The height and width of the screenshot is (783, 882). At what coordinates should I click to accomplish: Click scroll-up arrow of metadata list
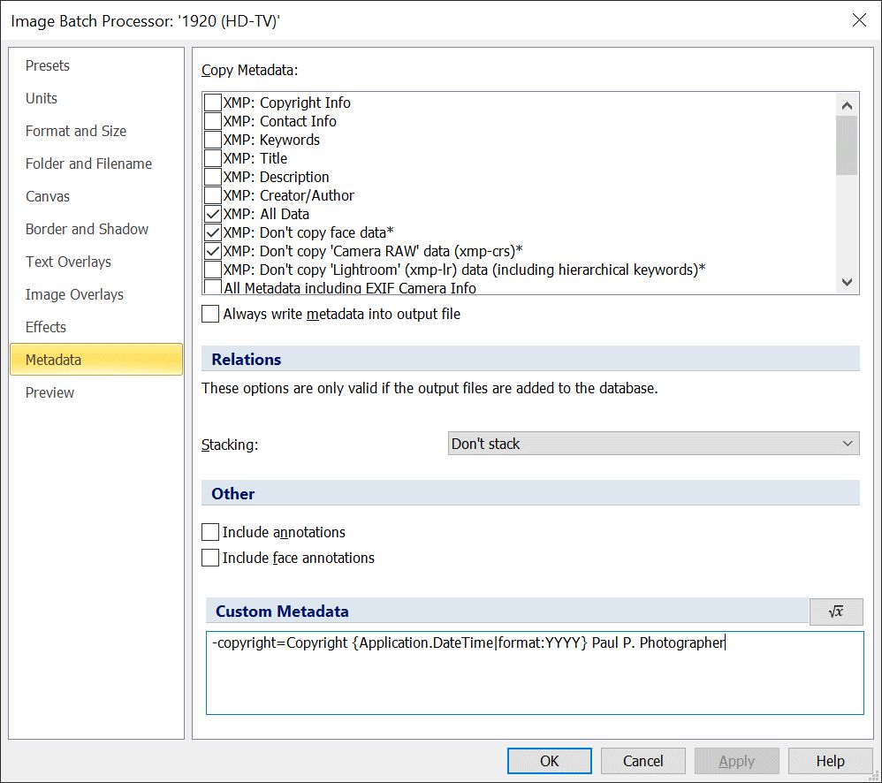coord(848,105)
